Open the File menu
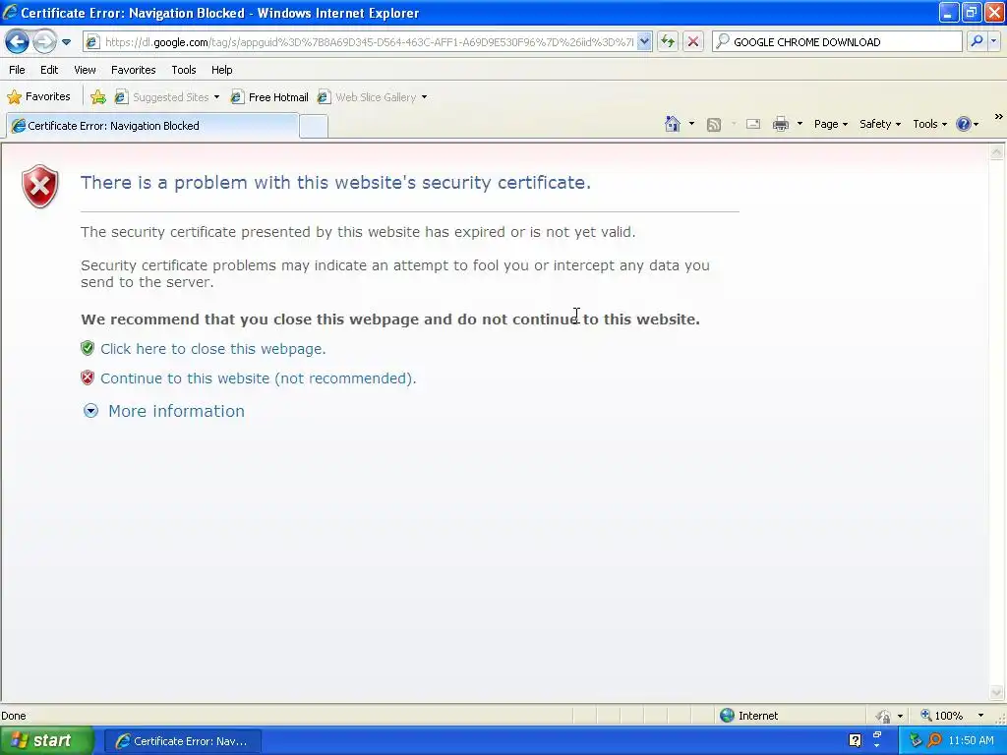Screen dimensions: 1007x755 [x=18, y=70]
